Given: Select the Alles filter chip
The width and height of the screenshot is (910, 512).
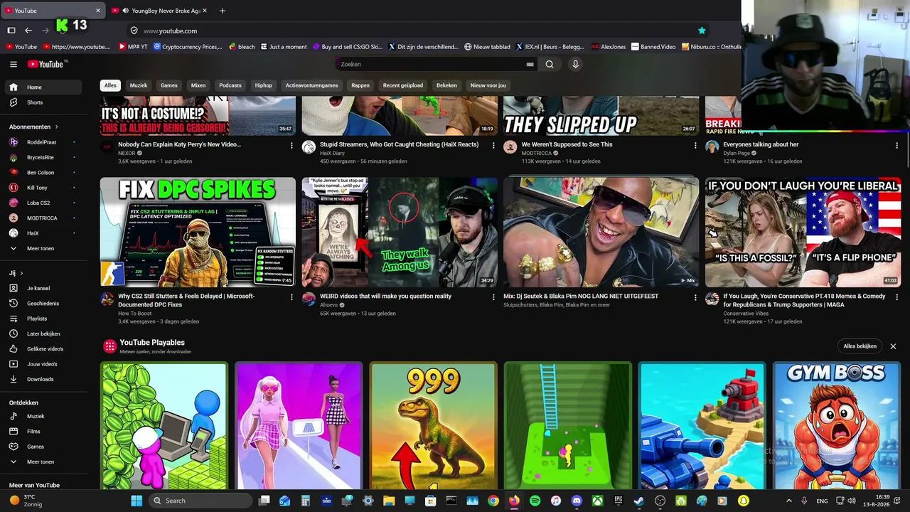Looking at the screenshot, I should click(110, 85).
